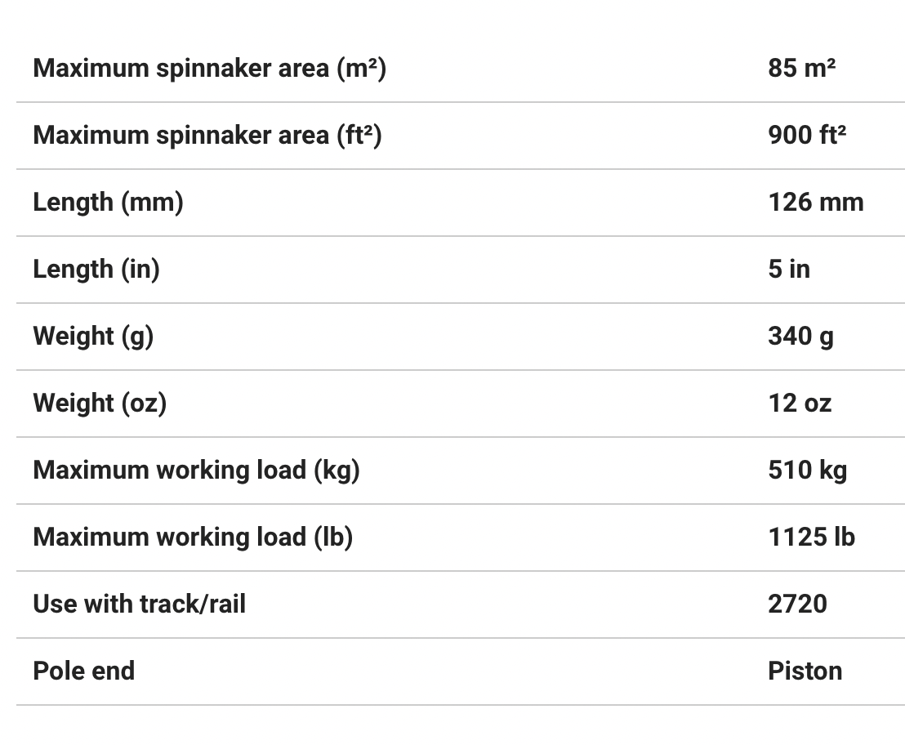Click the "Length (mm)" row label
Viewport: 905px width, 745px height.
coord(108,202)
